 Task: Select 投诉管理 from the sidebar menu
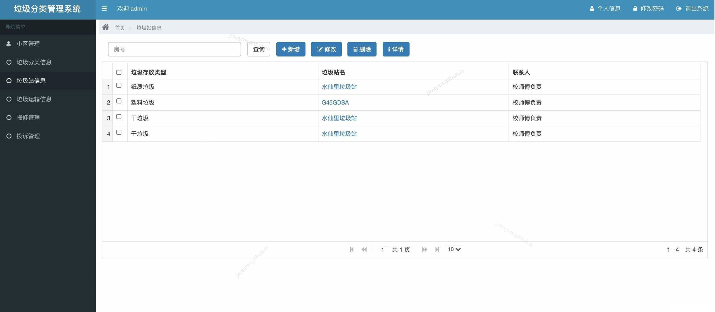28,136
